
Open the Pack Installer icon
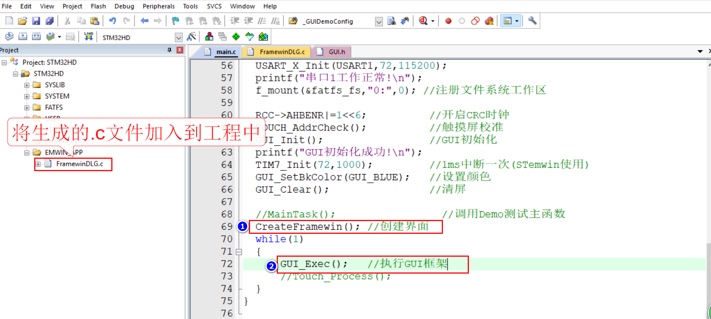pos(263,37)
